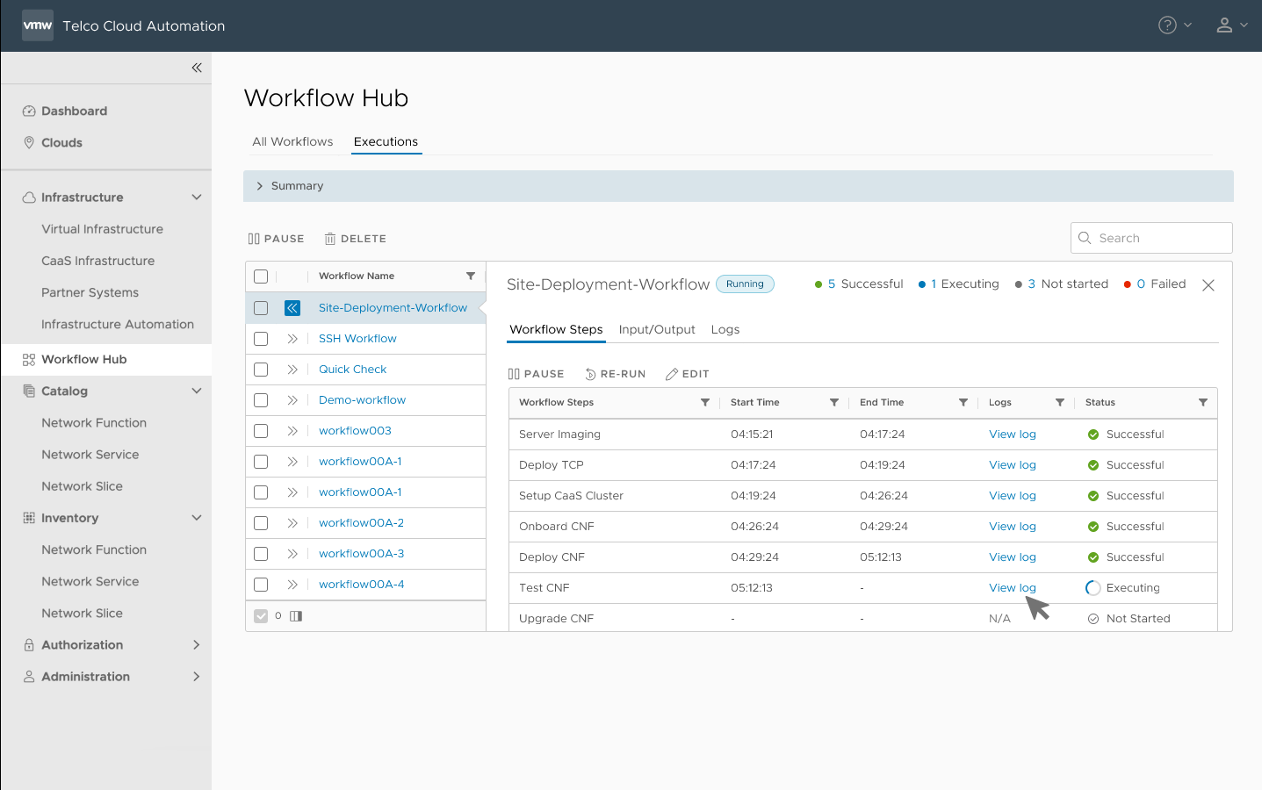Viewport: 1262px width, 790px height.
Task: Select all workflows via header checkbox
Action: [x=261, y=276]
